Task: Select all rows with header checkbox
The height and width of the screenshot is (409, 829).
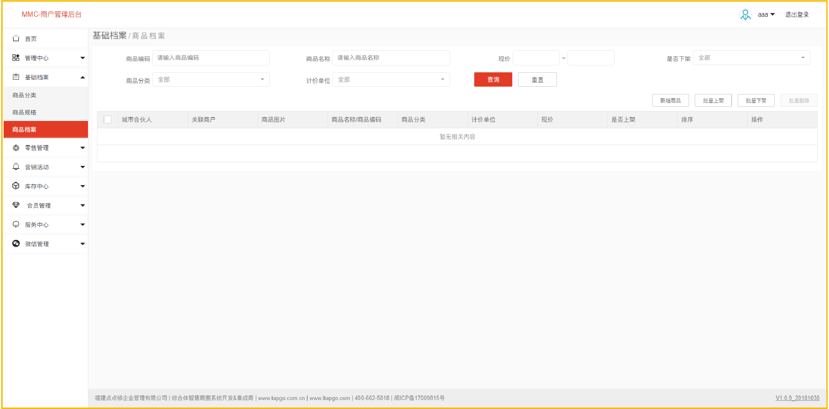Action: [108, 120]
